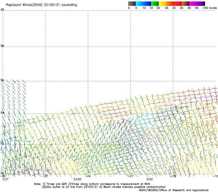
Task: Click the longitude label '-18'
Action: 173,176
